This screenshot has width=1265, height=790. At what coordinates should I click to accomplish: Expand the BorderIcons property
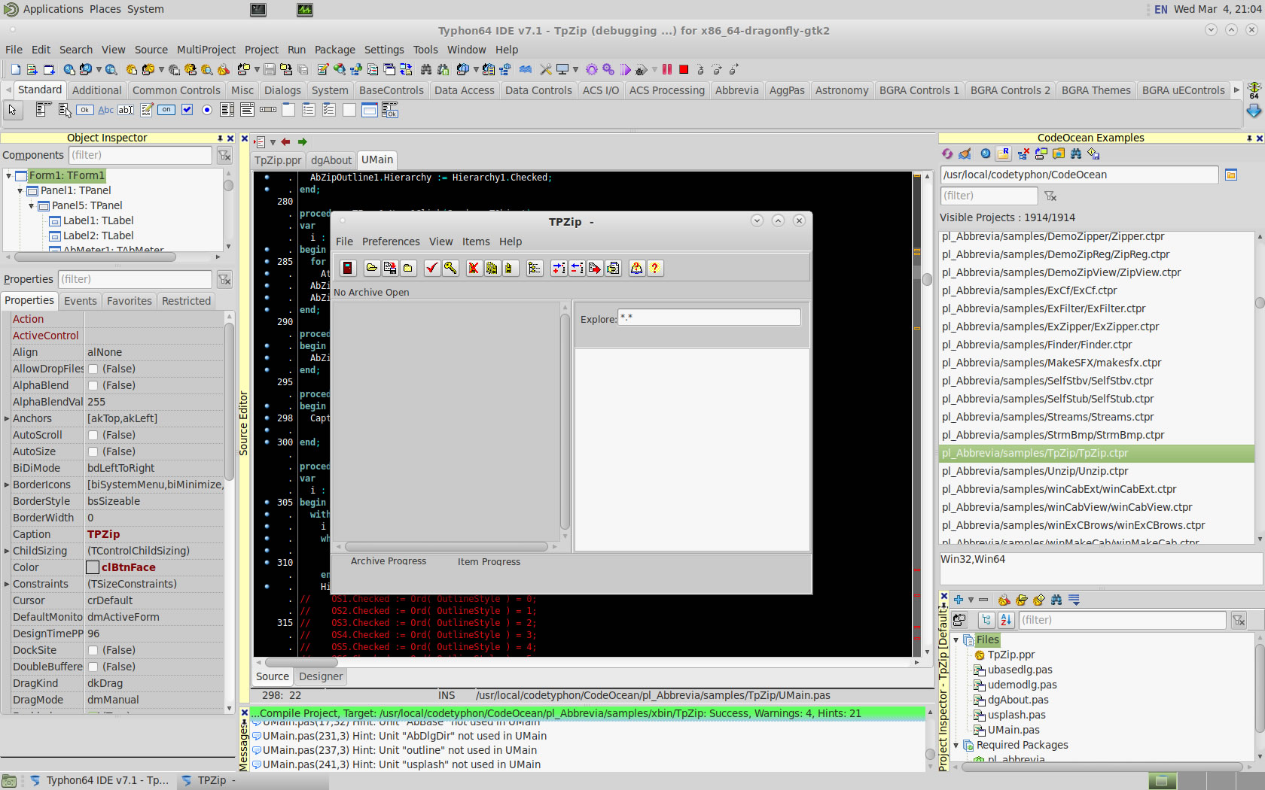[7, 485]
